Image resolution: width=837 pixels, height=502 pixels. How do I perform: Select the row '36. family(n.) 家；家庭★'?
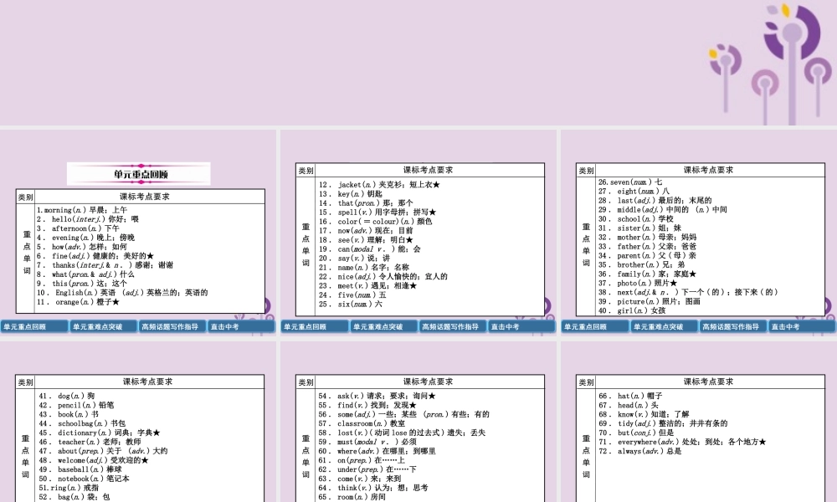tap(648, 274)
